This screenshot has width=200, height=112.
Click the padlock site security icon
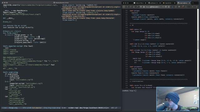[x=144, y=7]
